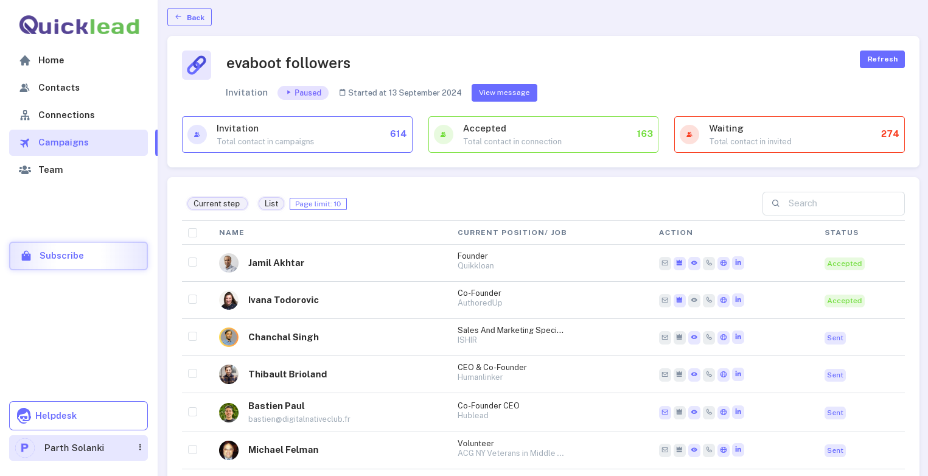Select the phone icon for Thibault Brioland

[708, 374]
